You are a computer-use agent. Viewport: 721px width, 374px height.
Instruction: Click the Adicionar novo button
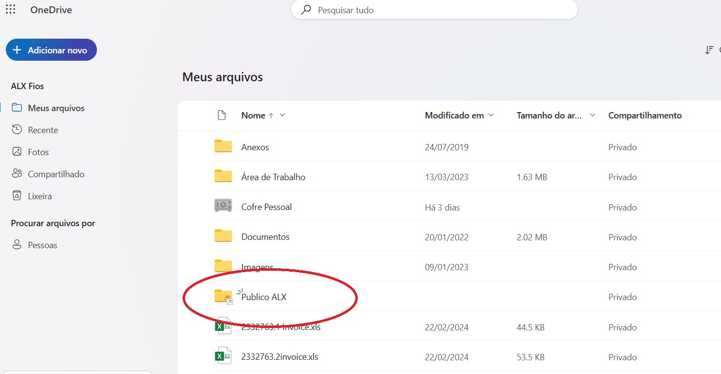tap(51, 50)
